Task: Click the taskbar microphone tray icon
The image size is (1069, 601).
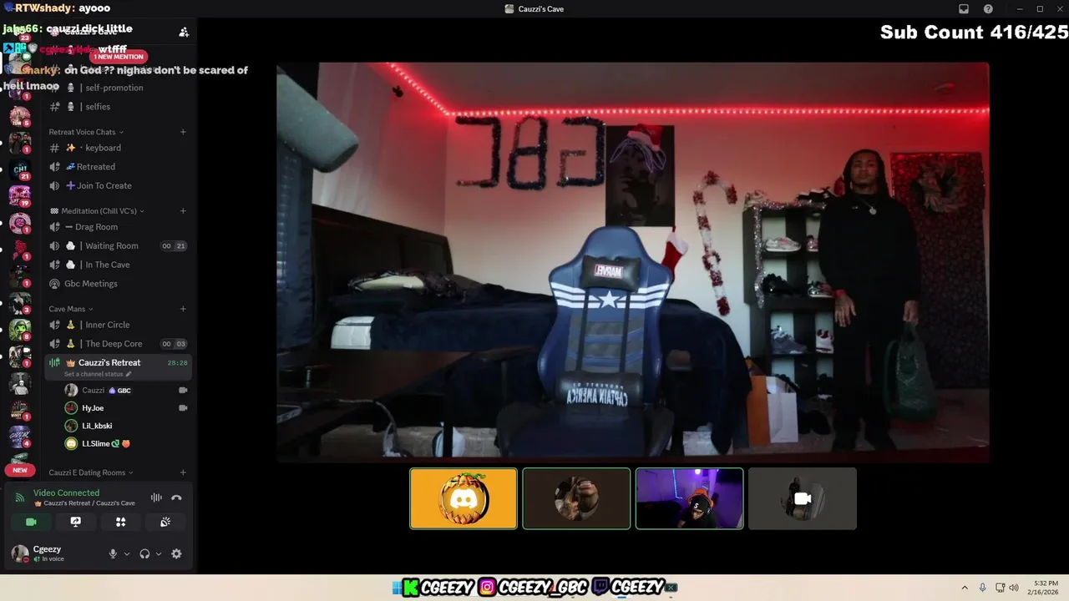Action: tap(982, 588)
